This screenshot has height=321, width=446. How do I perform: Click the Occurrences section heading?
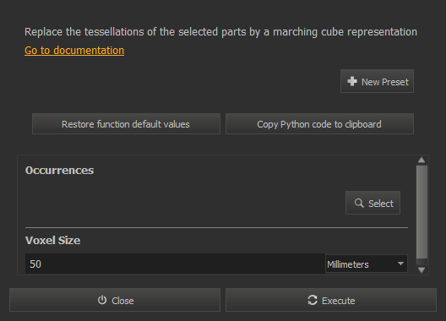59,170
